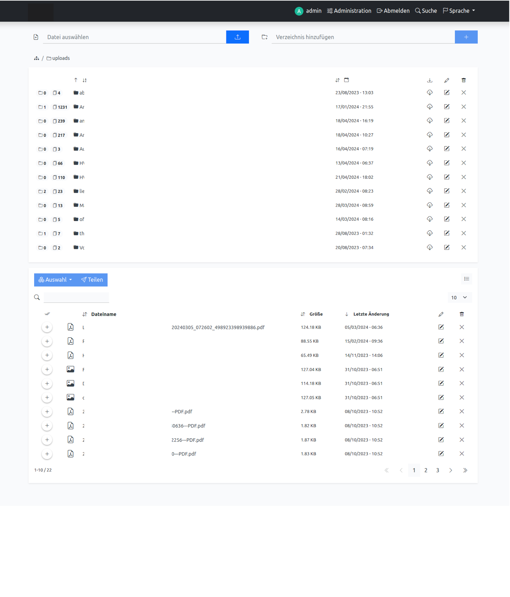This screenshot has width=510, height=597.
Task: Go to page 2 of files
Action: [425, 470]
